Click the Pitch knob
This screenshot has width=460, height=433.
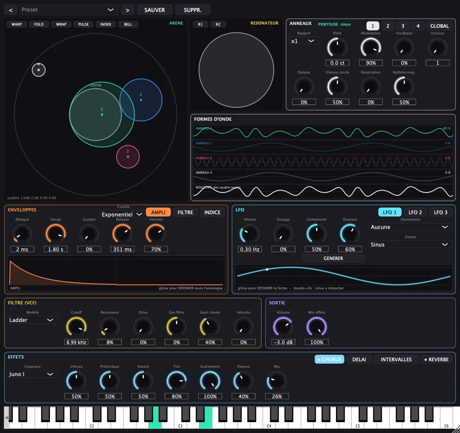(337, 48)
